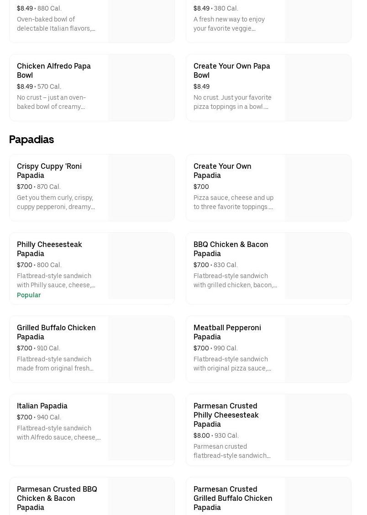
Task: Click the Chicken Alfredo Papa Bowl image
Action: point(142,88)
